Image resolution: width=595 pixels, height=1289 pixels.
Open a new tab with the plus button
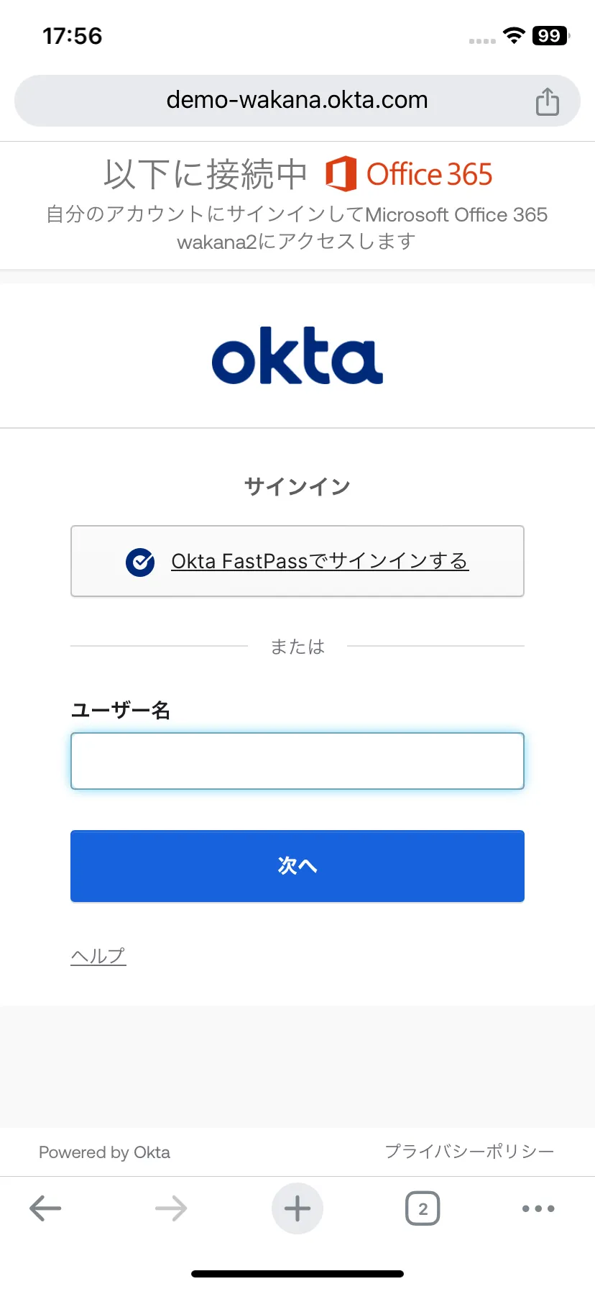point(297,1208)
